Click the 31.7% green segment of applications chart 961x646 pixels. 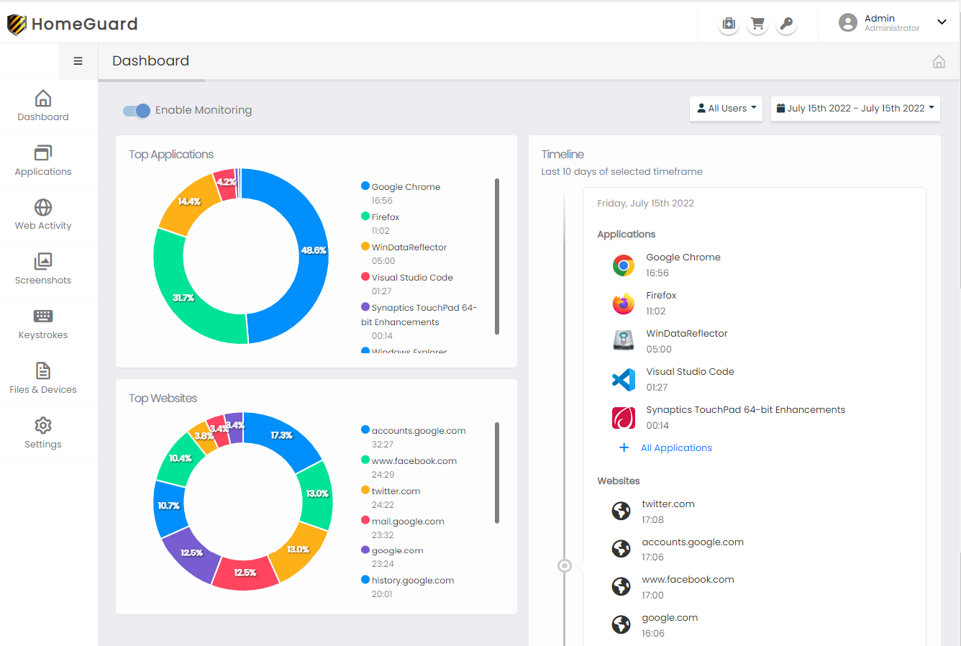point(183,297)
